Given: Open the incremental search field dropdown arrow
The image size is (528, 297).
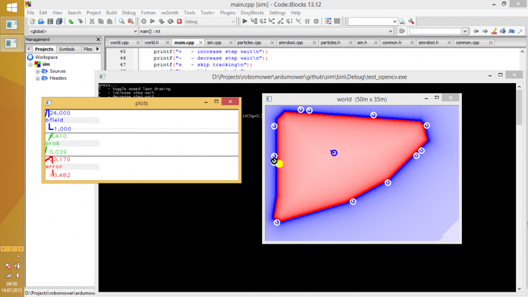Looking at the screenshot, I should pyautogui.click(x=465, y=31).
